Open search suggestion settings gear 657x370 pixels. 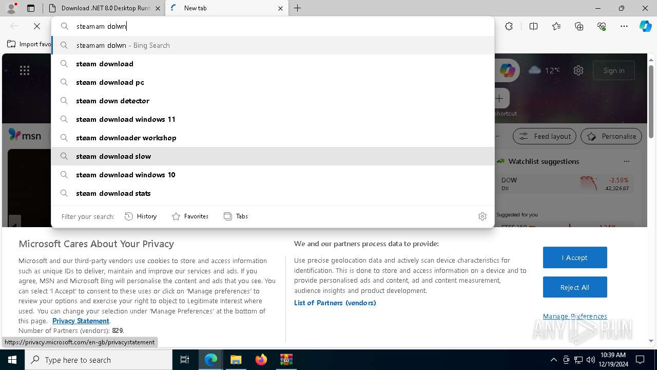tap(482, 216)
